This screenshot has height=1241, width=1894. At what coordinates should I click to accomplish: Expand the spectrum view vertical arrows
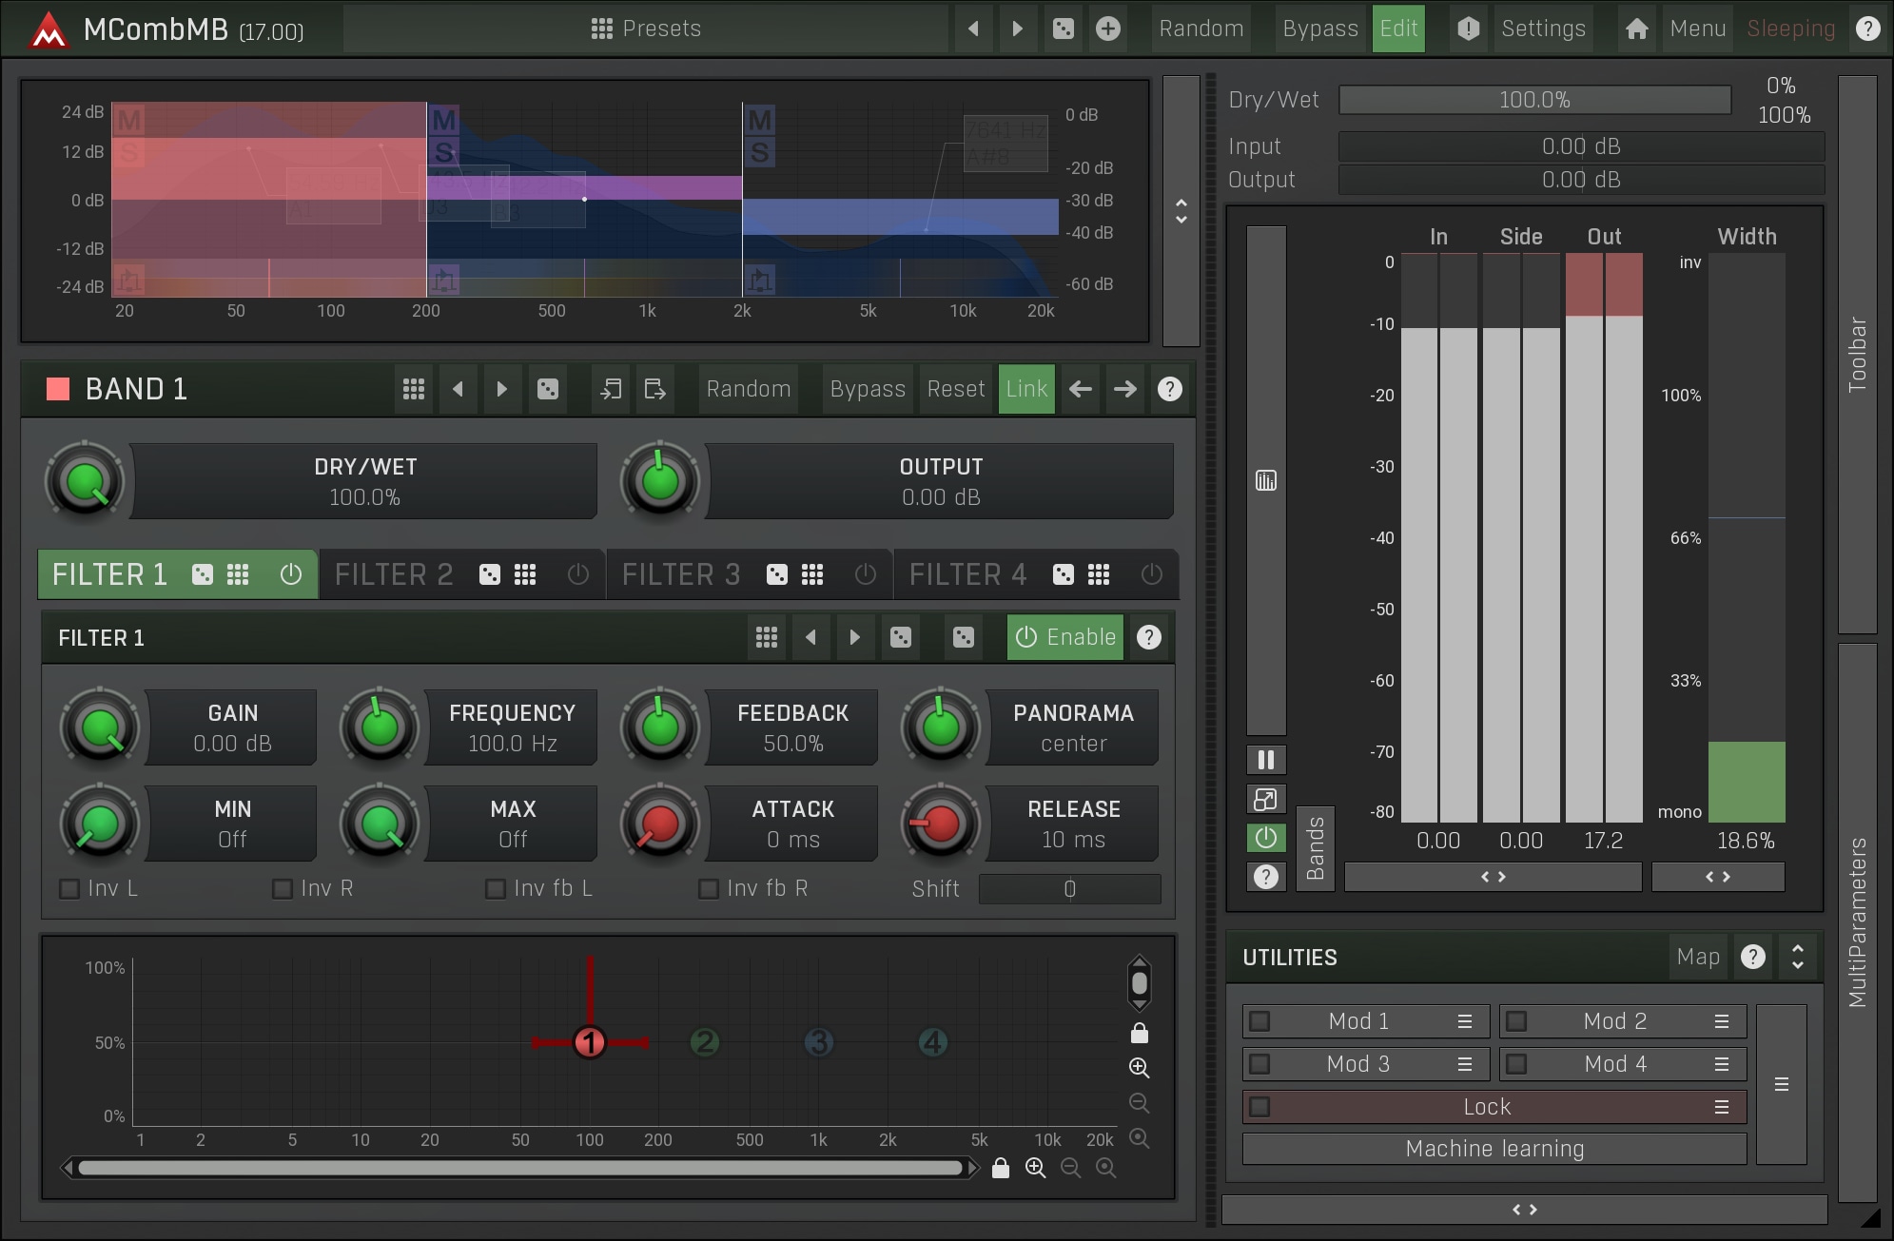[x=1181, y=211]
